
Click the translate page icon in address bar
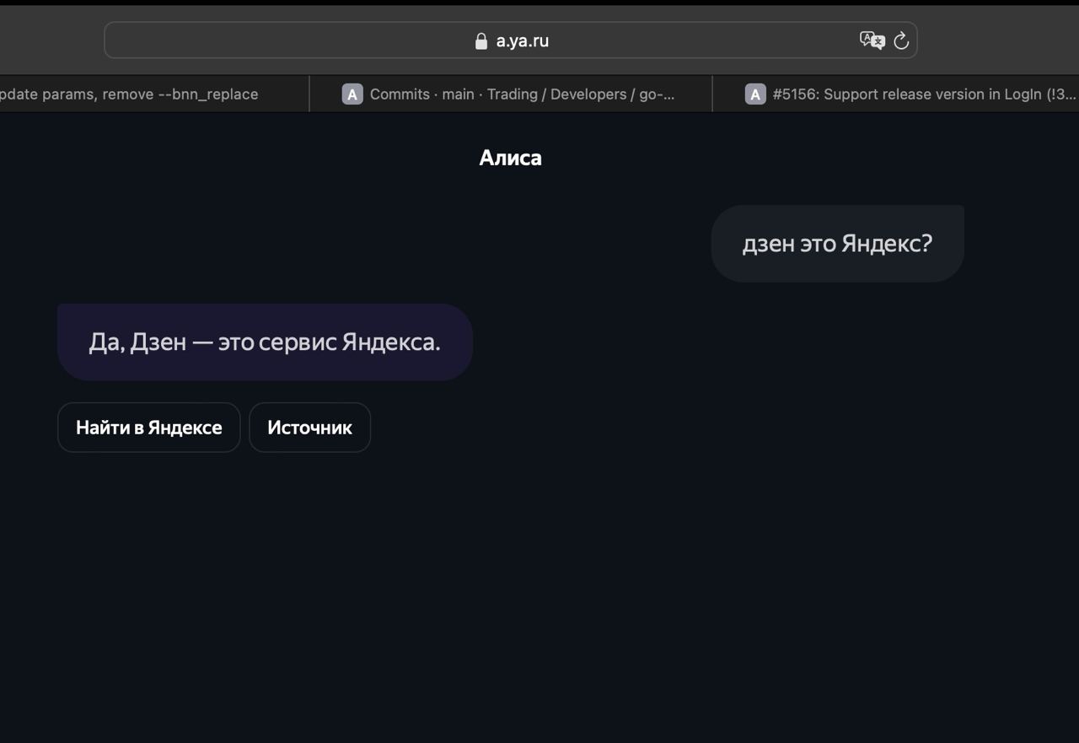coord(872,40)
